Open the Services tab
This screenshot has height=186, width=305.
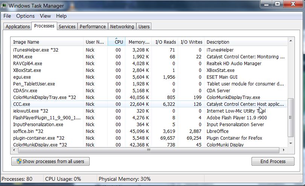[x=67, y=26]
